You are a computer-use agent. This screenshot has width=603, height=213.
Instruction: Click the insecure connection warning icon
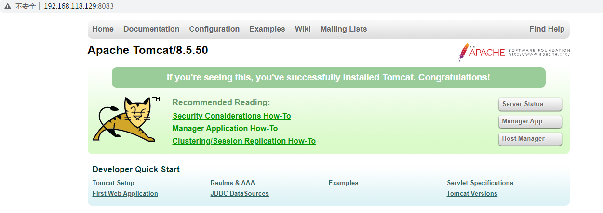coord(8,7)
